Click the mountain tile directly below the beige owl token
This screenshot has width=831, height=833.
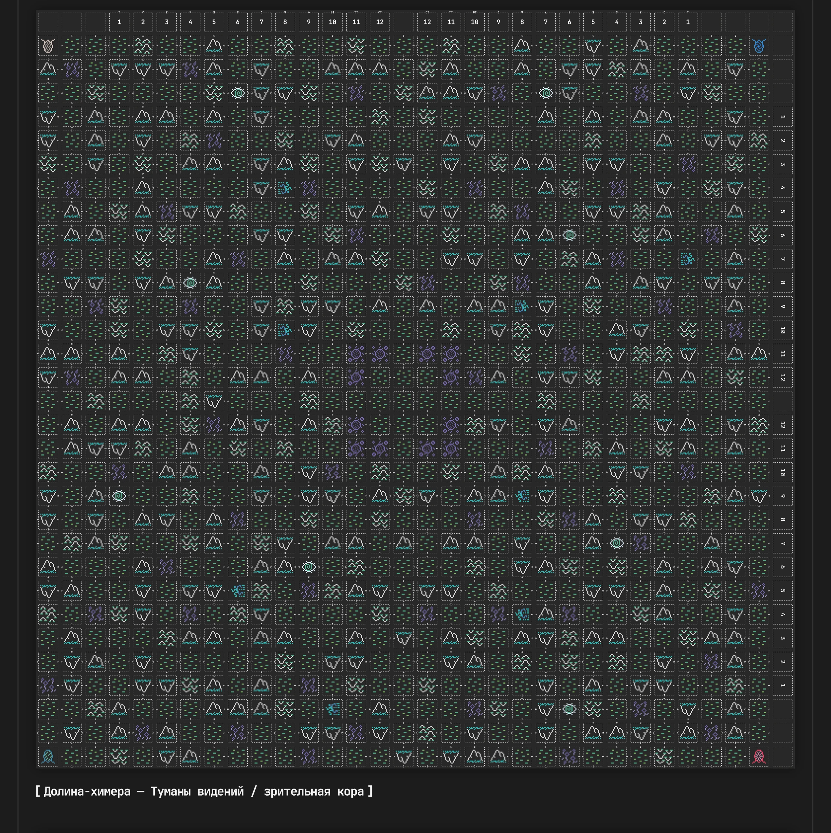[48, 69]
